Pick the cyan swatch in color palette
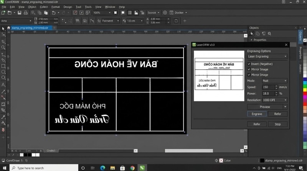 [x=305, y=83]
